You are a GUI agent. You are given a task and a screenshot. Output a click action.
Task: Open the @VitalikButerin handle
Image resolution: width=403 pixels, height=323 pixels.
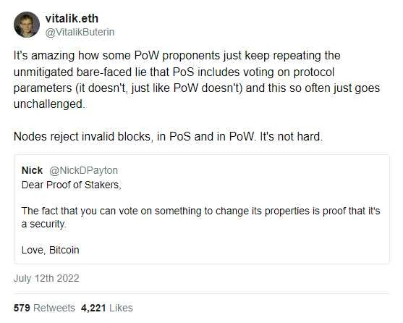tap(80, 32)
